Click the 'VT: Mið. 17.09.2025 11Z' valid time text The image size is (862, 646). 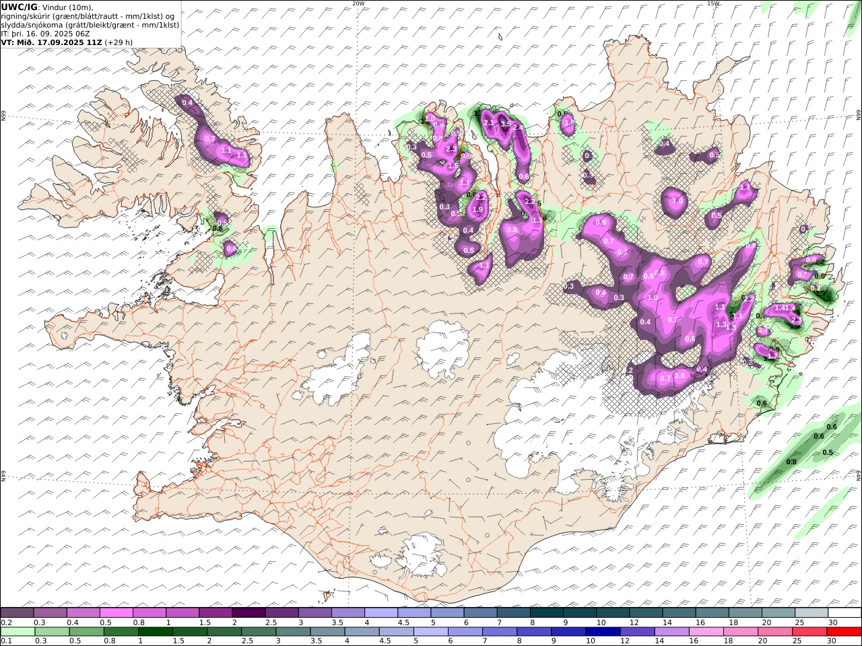51,42
